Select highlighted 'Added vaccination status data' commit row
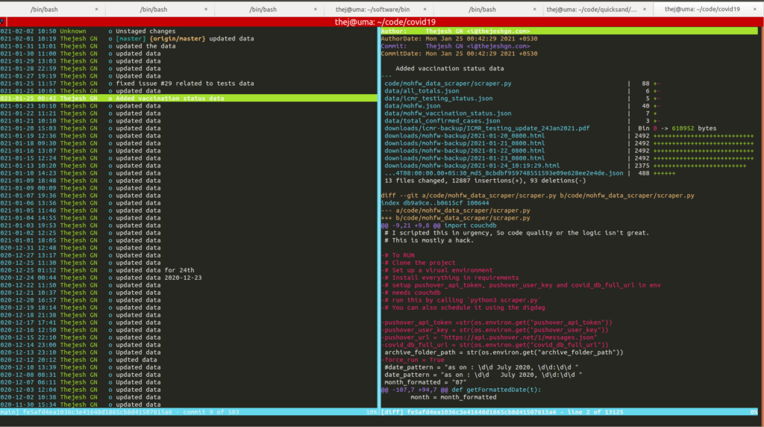764x427 pixels. point(189,99)
